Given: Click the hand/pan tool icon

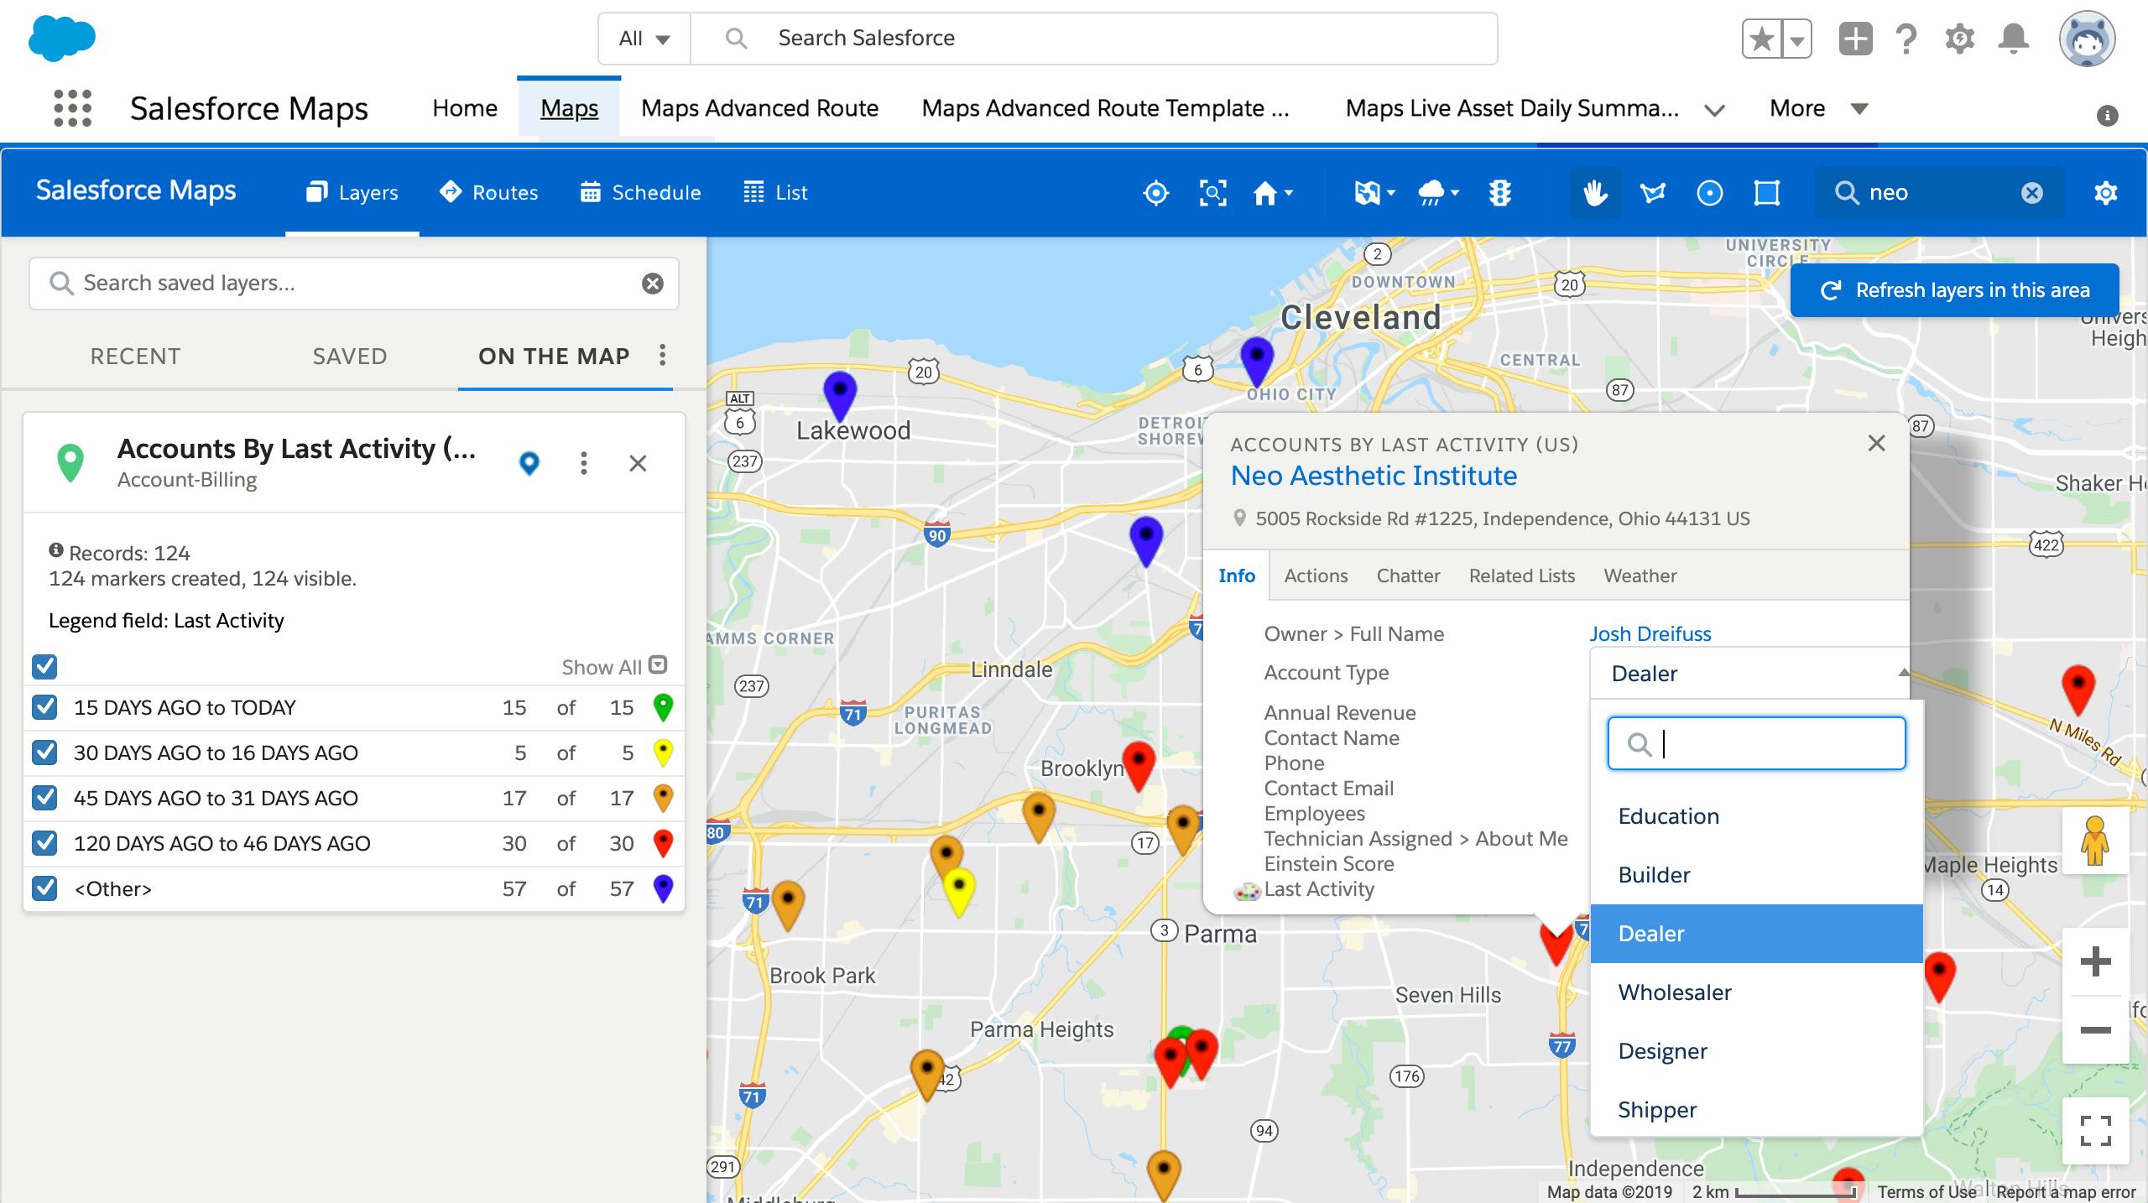Looking at the screenshot, I should [x=1596, y=191].
